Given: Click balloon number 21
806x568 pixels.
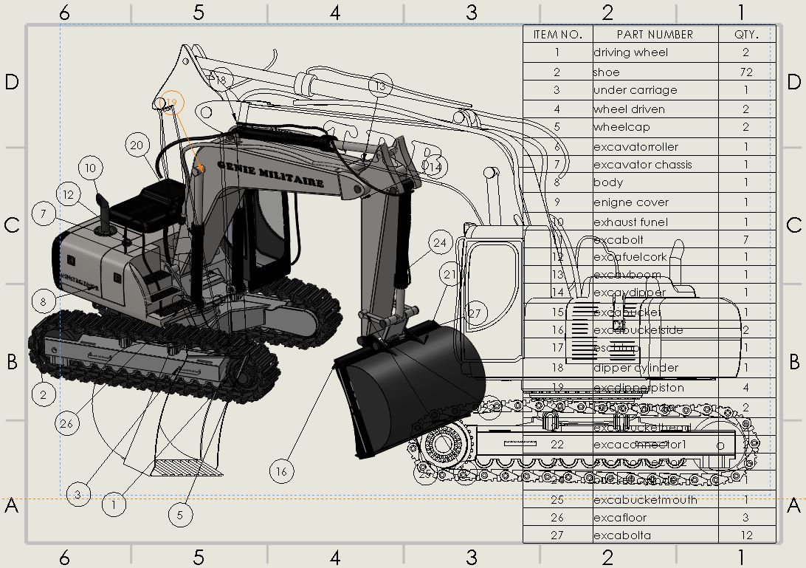Looking at the screenshot, I should tap(451, 275).
